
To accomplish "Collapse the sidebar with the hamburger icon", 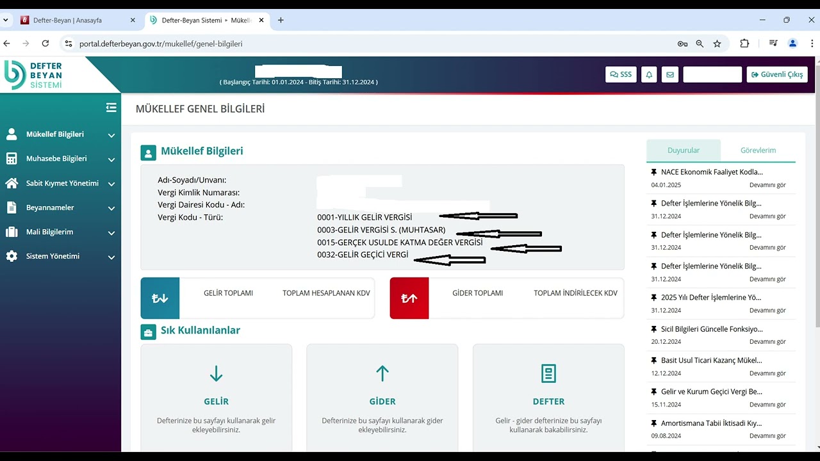I will click(x=111, y=108).
